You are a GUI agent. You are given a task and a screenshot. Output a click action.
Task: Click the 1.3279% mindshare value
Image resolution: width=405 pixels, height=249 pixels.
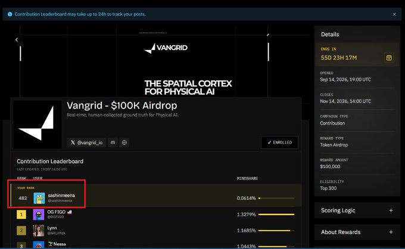click(x=246, y=214)
